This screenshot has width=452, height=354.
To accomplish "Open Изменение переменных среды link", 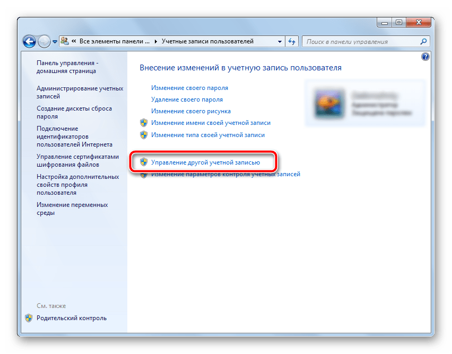I will pyautogui.click(x=72, y=209).
